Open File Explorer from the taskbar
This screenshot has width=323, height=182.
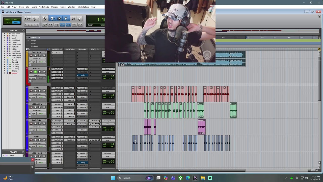point(203,178)
